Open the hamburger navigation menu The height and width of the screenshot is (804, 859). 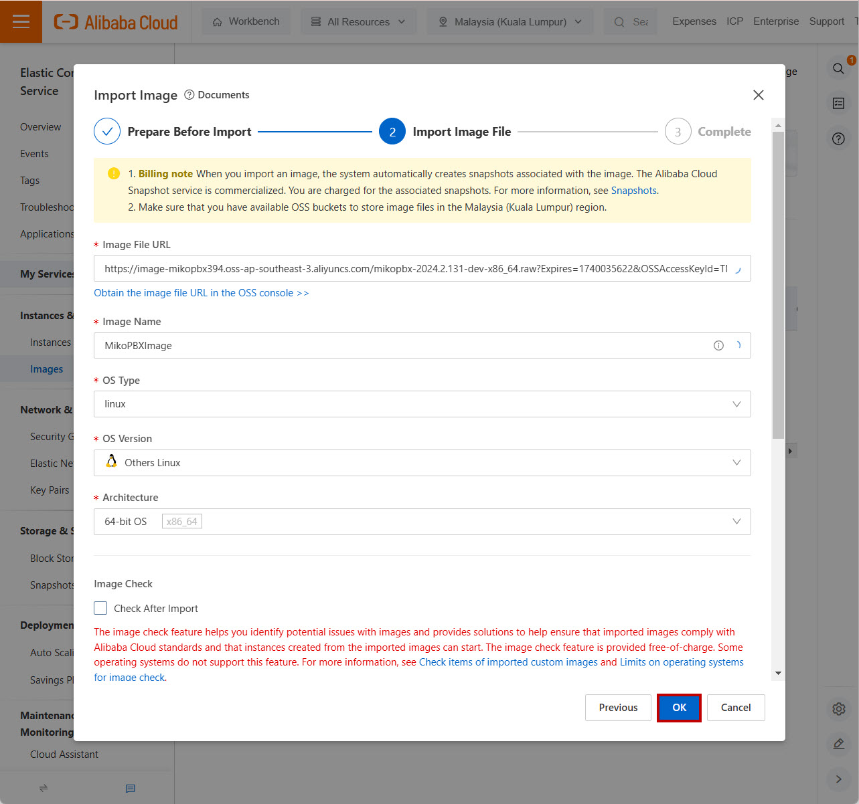click(21, 21)
